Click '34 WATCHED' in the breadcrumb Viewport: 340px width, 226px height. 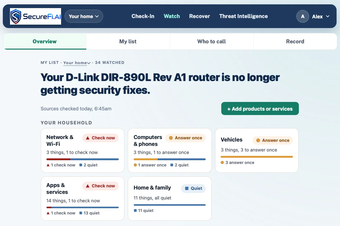[110, 63]
